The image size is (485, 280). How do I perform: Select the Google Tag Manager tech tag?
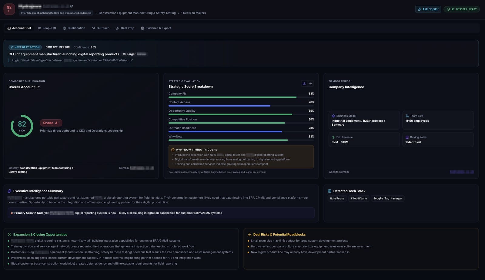point(387,199)
